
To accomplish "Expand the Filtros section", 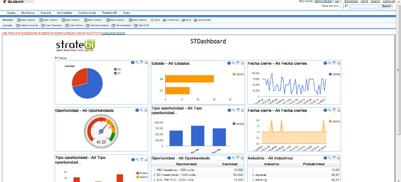I will 61,58.
